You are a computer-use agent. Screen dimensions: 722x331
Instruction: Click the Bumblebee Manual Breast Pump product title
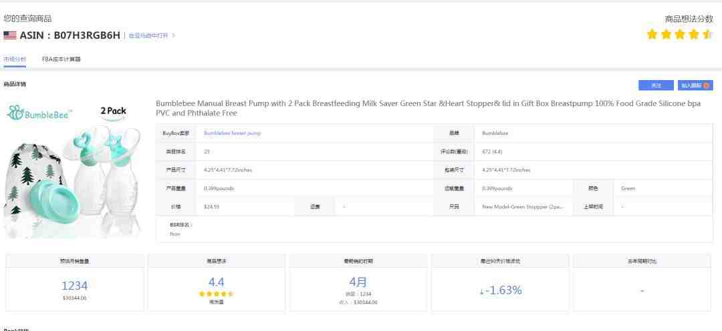pos(429,108)
